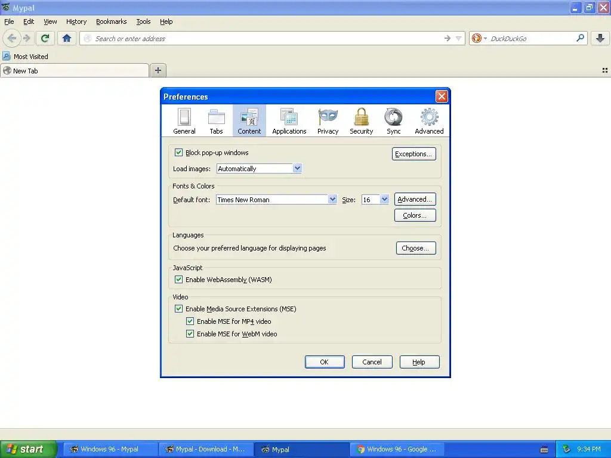Viewport: 611px width, 458px height.
Task: Close the Preferences dialog
Action: coord(442,96)
